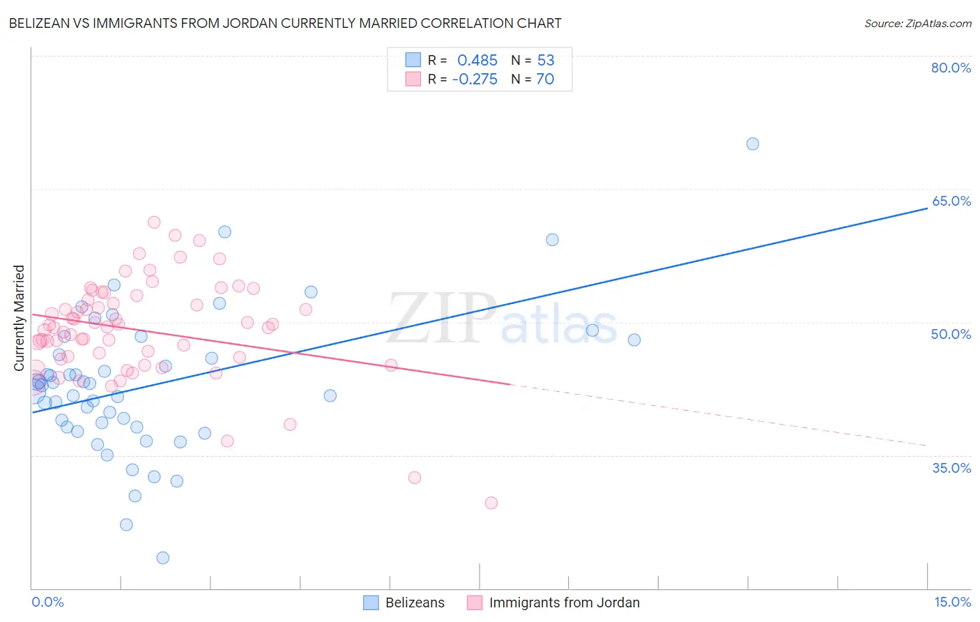Click the chart title text
The width and height of the screenshot is (980, 622).
point(285,23)
